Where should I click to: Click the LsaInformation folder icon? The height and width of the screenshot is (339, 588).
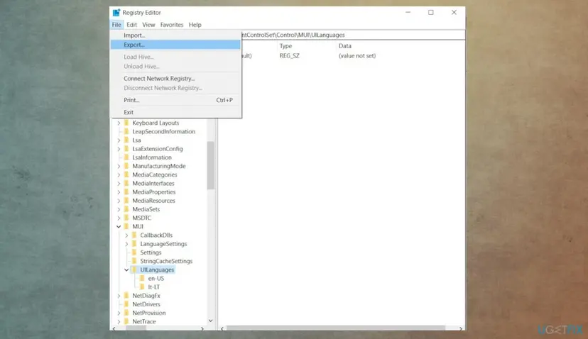tap(126, 157)
